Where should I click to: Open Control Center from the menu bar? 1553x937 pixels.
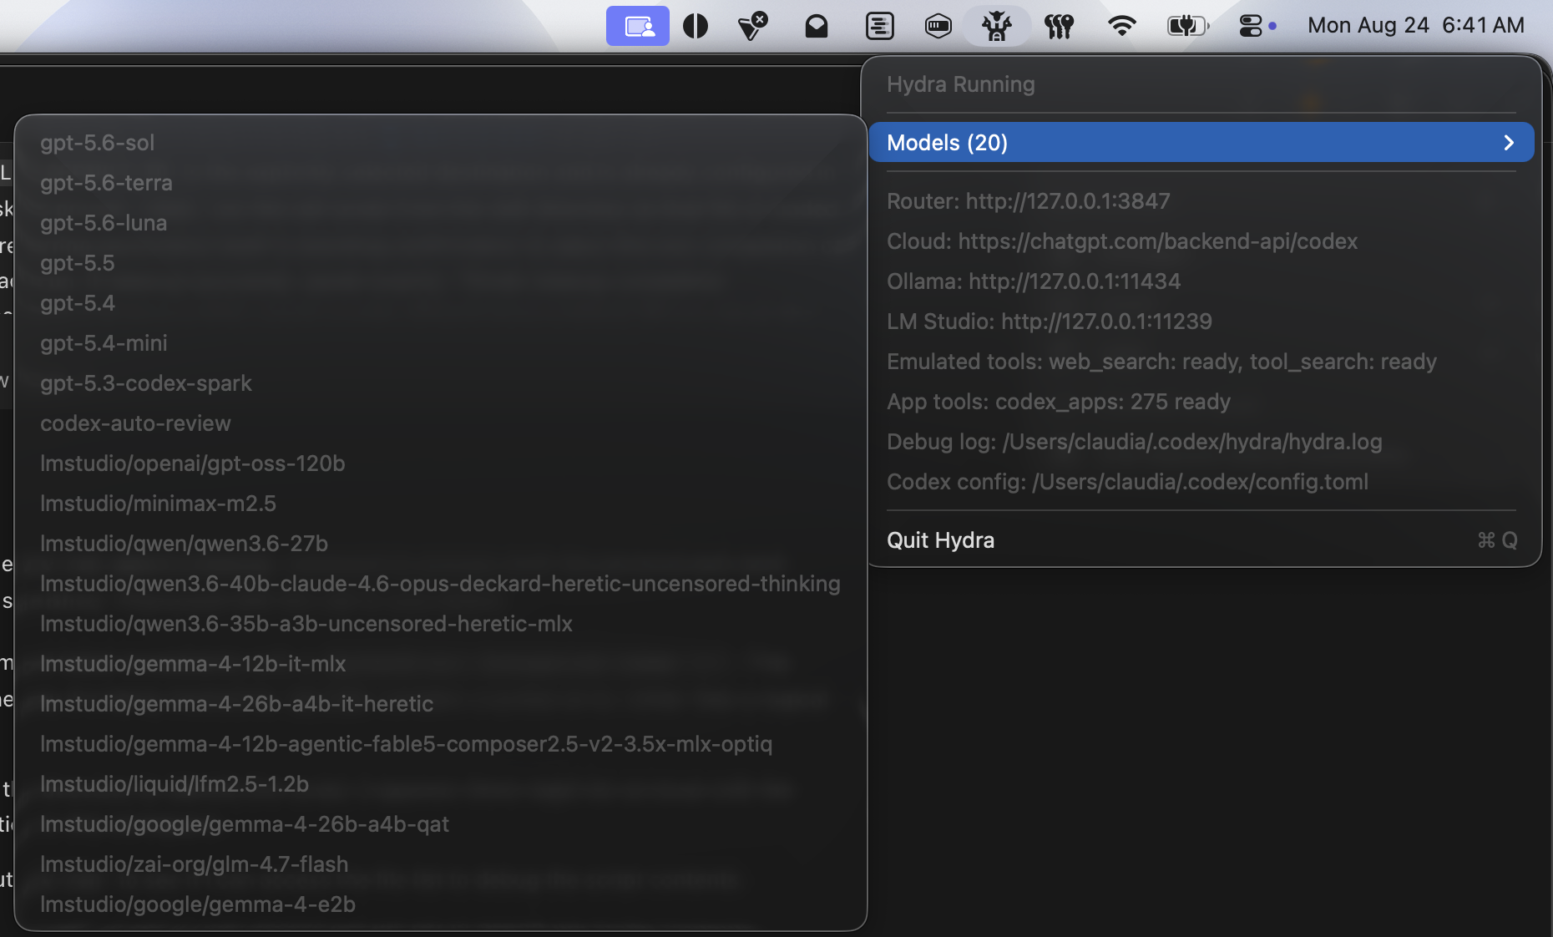1250,26
